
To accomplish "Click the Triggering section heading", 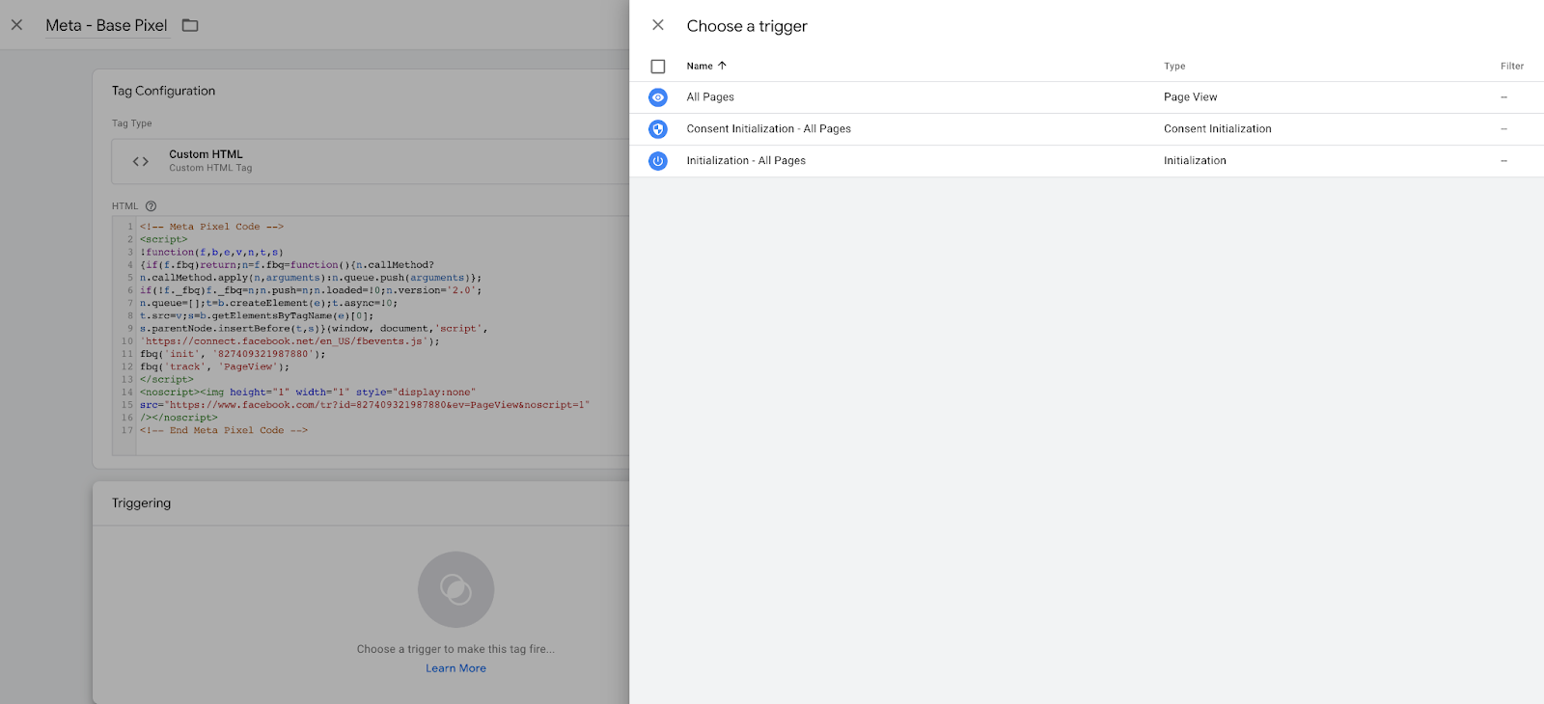I will (141, 503).
